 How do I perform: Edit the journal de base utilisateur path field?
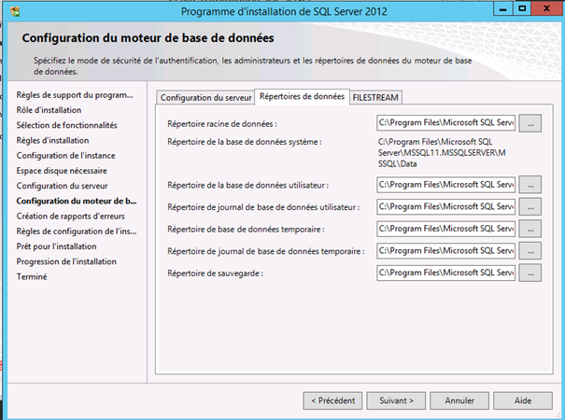click(446, 207)
